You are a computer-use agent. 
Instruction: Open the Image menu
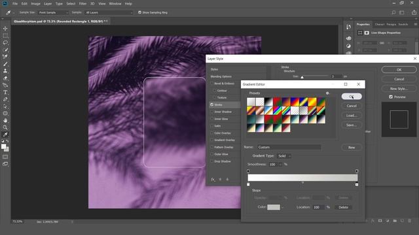pos(35,4)
